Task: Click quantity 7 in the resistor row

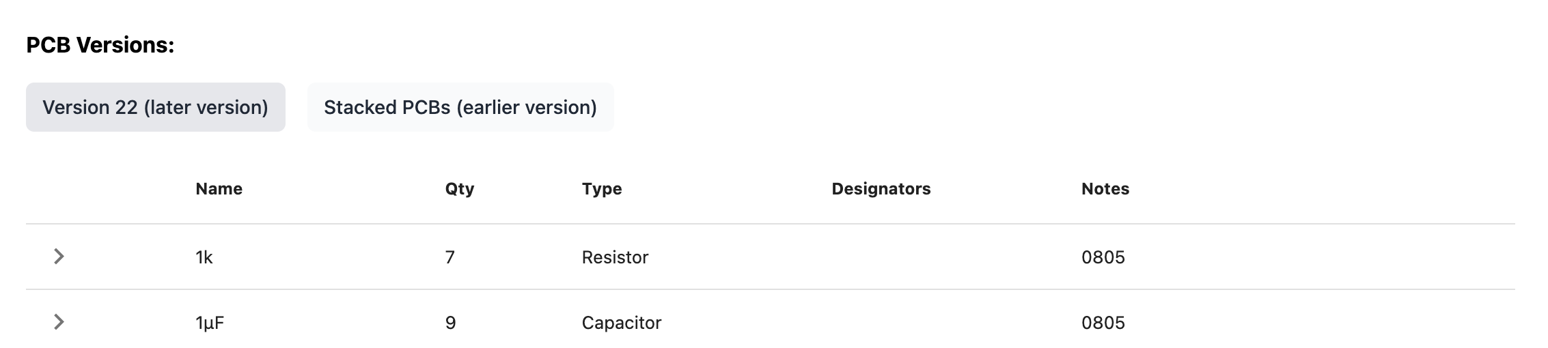Action: pos(450,257)
